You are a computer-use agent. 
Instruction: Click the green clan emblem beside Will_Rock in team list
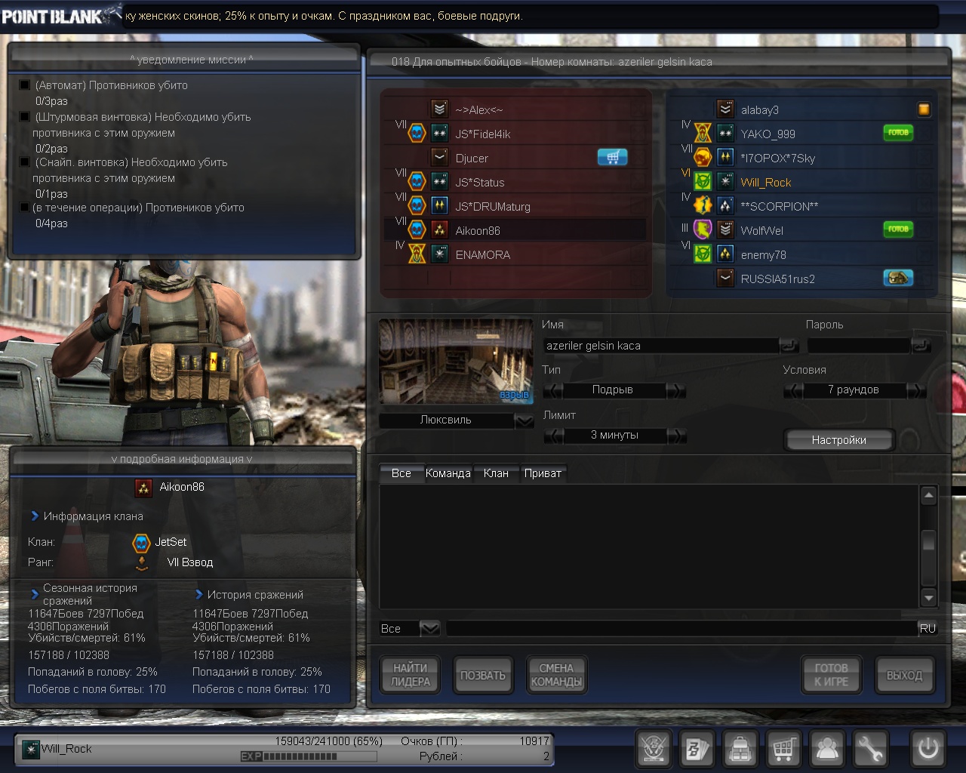tap(703, 181)
